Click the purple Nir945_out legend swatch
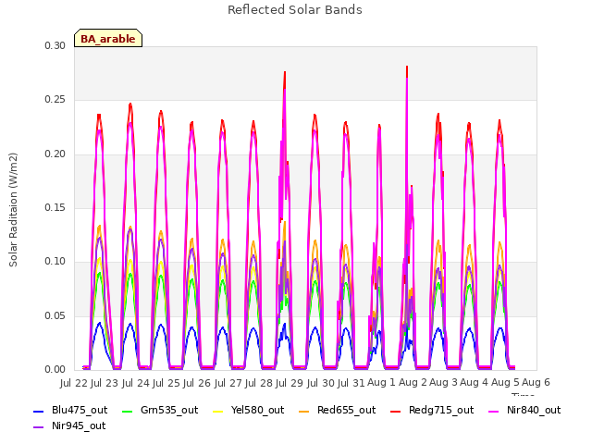Viewport: 592px width, 444px height. click(x=39, y=427)
